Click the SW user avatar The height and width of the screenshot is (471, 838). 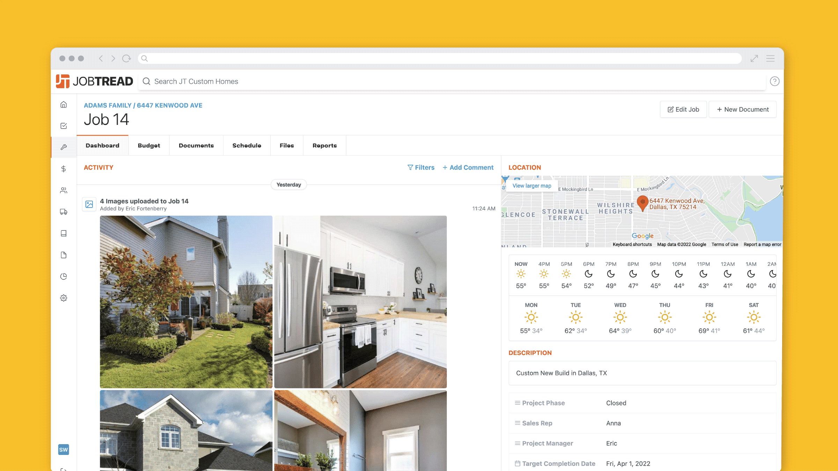coord(64,449)
